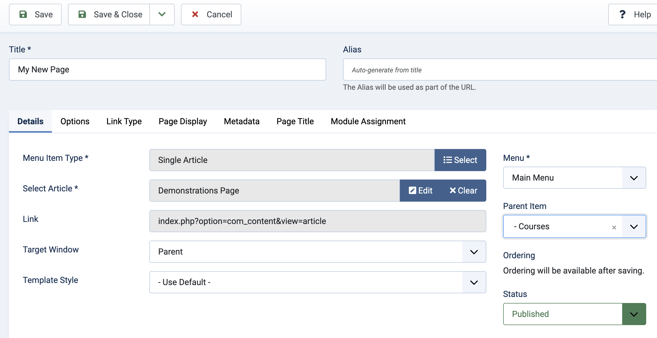Click Select for Menu Item Type
The image size is (657, 338).
[x=460, y=160]
